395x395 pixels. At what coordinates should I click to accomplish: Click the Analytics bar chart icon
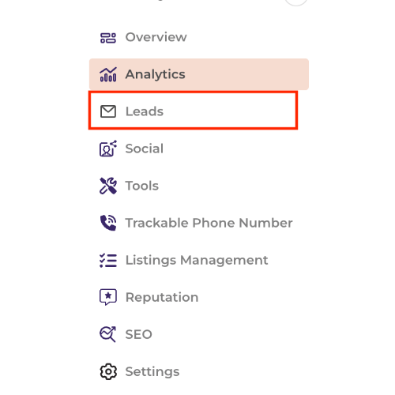[108, 74]
